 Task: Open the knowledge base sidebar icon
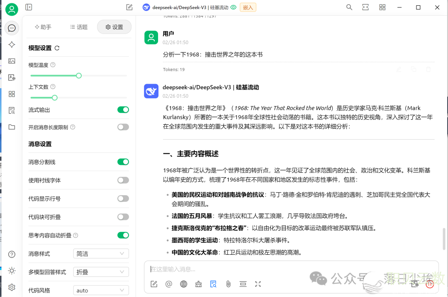click(12, 111)
